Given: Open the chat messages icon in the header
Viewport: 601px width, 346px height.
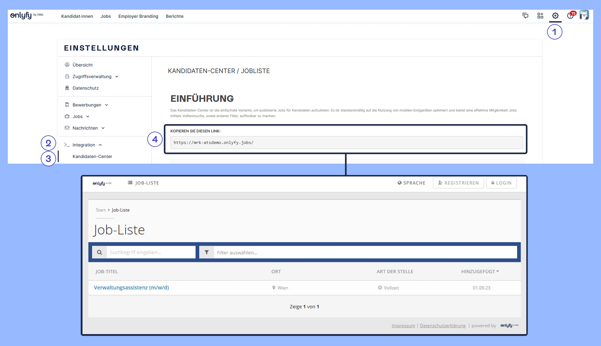Looking at the screenshot, I should point(525,16).
